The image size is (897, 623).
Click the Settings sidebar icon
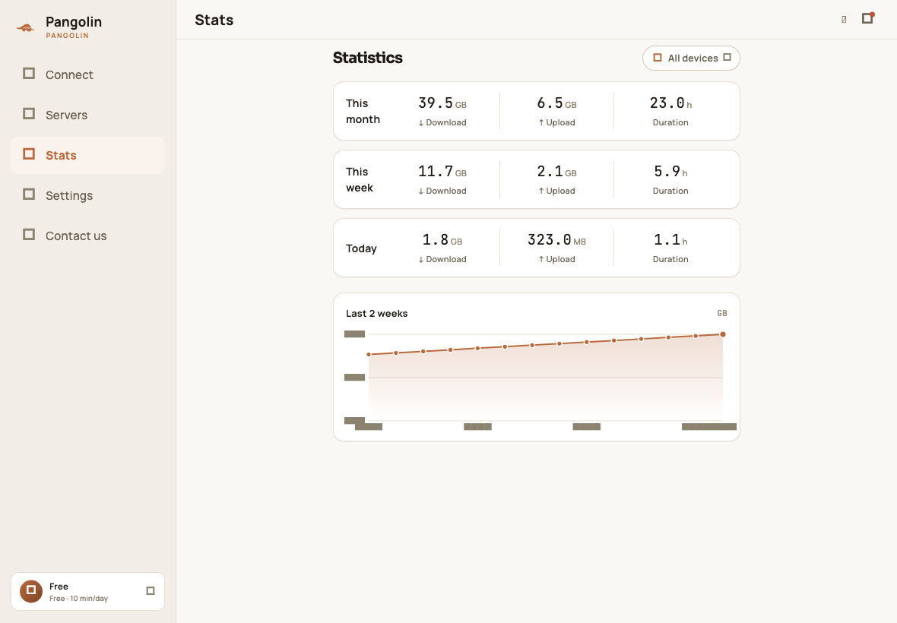point(29,194)
